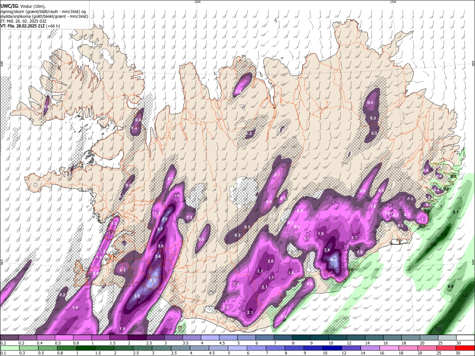The width and height of the screenshot is (475, 356).
Task: Click the 'slydda/snjókoma' description line
Action: (x=44, y=16)
